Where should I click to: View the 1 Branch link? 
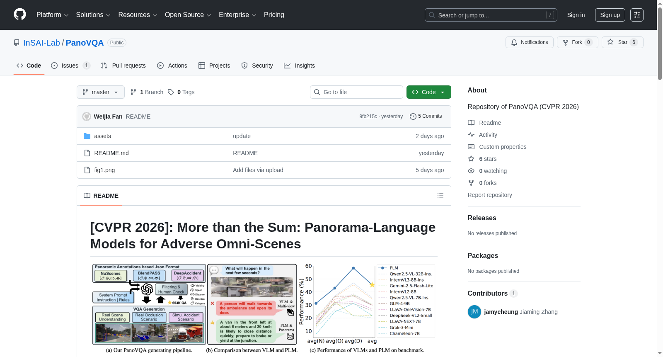coord(147,92)
